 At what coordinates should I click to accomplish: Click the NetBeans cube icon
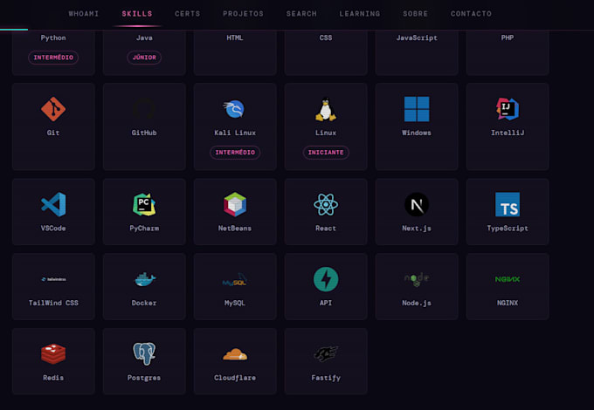click(x=235, y=204)
